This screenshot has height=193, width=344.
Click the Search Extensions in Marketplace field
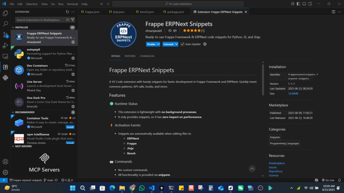[40, 20]
